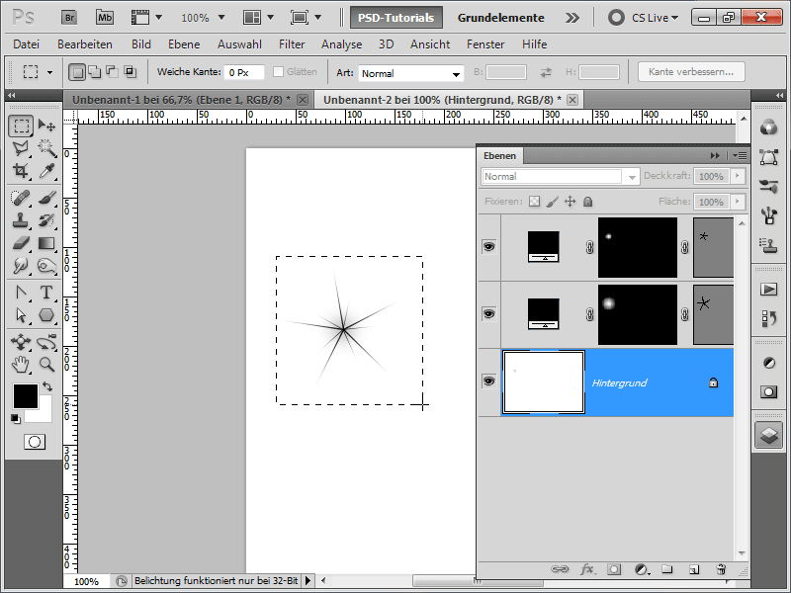Launch Mini Bridge
Image resolution: width=791 pixels, height=593 pixels.
(105, 18)
